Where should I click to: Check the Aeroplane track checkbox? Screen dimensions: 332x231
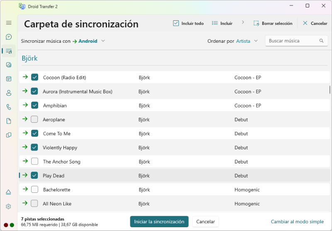(34, 119)
